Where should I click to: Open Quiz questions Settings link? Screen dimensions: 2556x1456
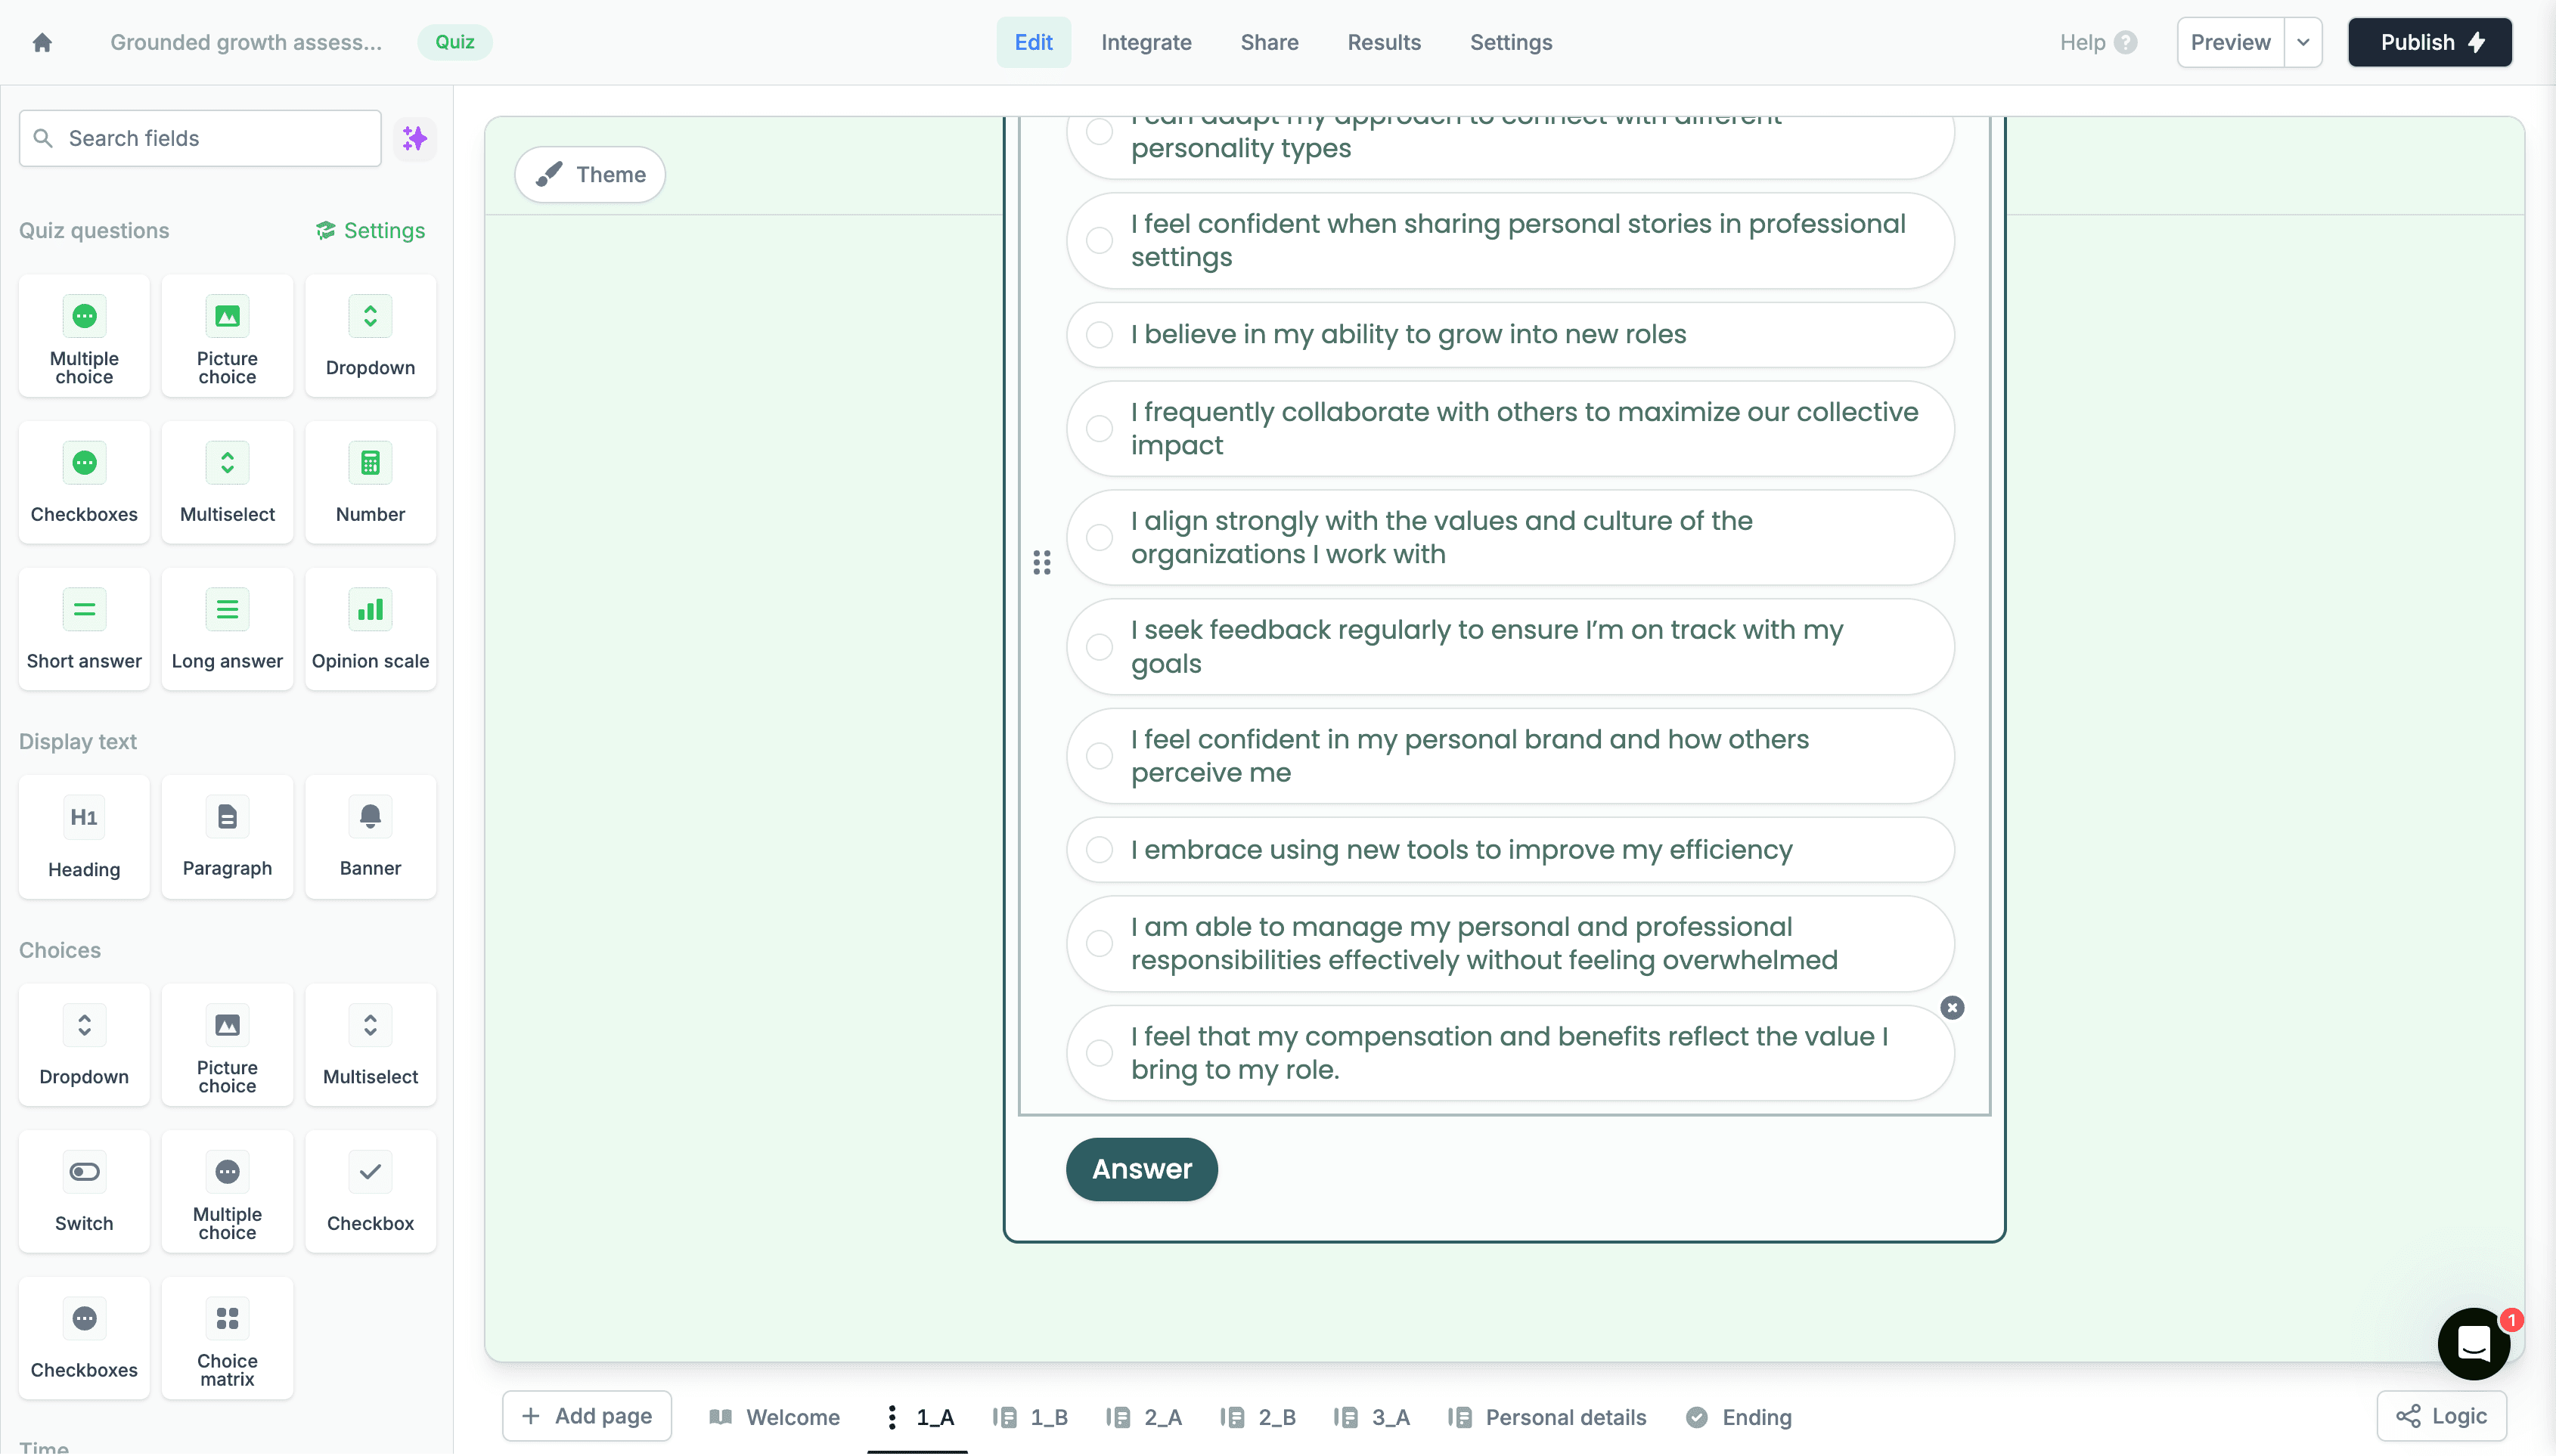coord(370,230)
